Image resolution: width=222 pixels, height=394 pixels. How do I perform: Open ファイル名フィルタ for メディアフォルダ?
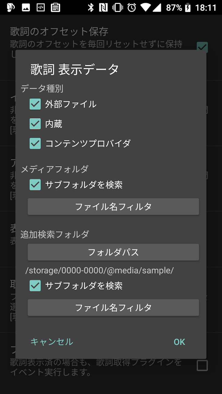[113, 207]
